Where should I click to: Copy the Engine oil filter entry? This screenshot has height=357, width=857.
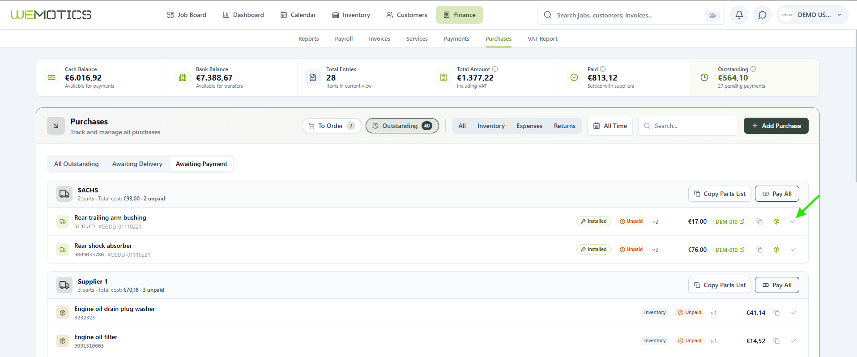click(776, 341)
